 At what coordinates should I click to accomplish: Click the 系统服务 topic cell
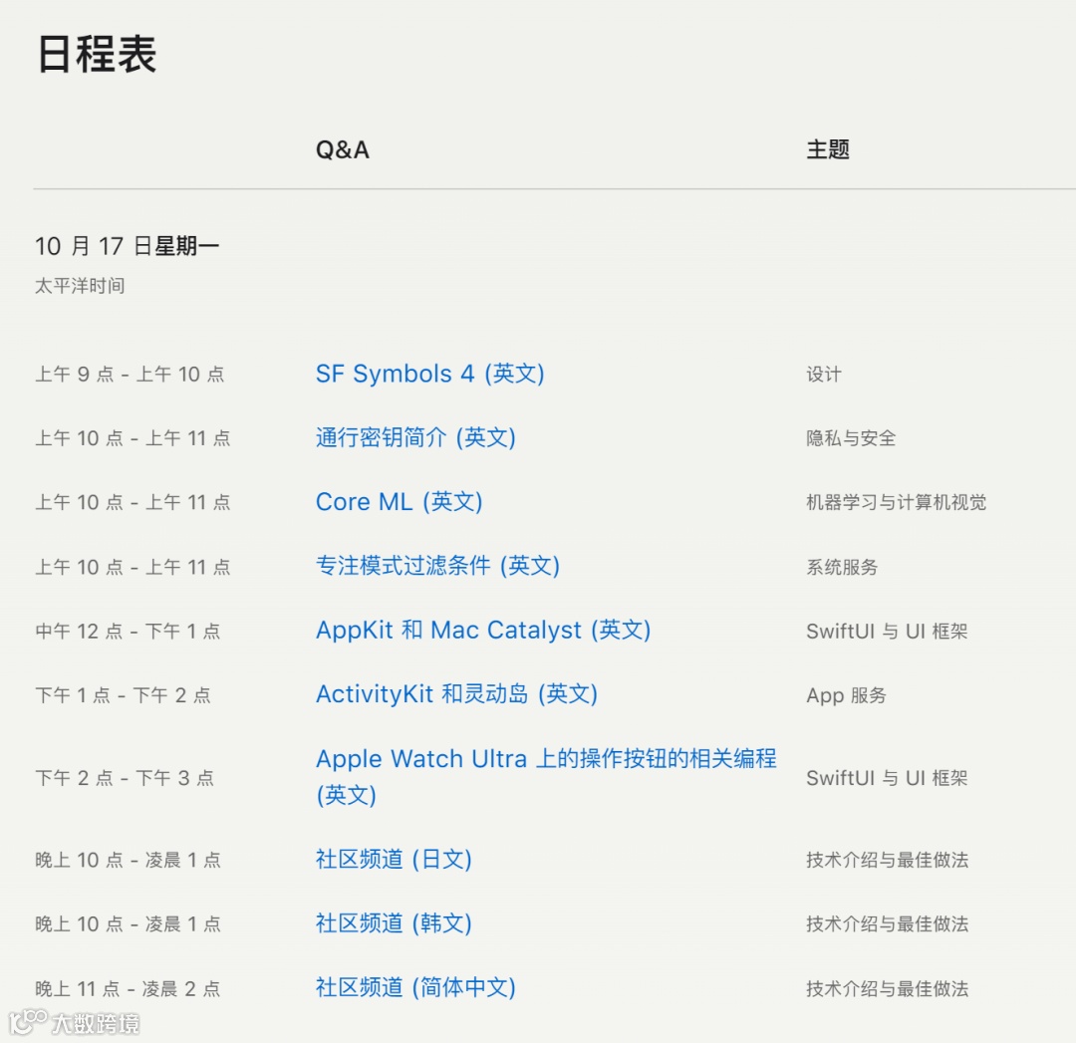coord(842,567)
